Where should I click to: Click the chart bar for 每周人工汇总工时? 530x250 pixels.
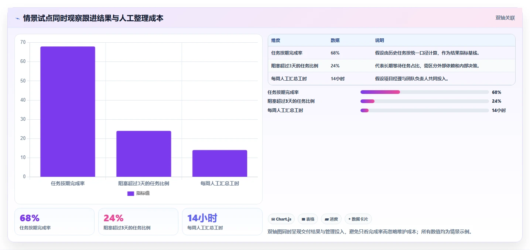pos(220,163)
